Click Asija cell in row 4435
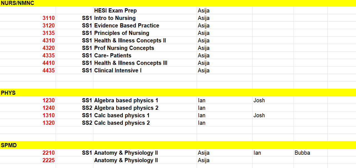Screen dimensions: 356x168 click(225, 70)
